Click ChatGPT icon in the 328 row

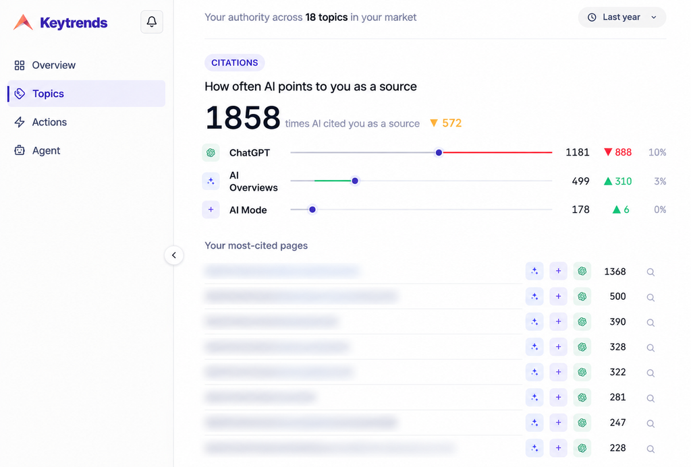(x=582, y=347)
